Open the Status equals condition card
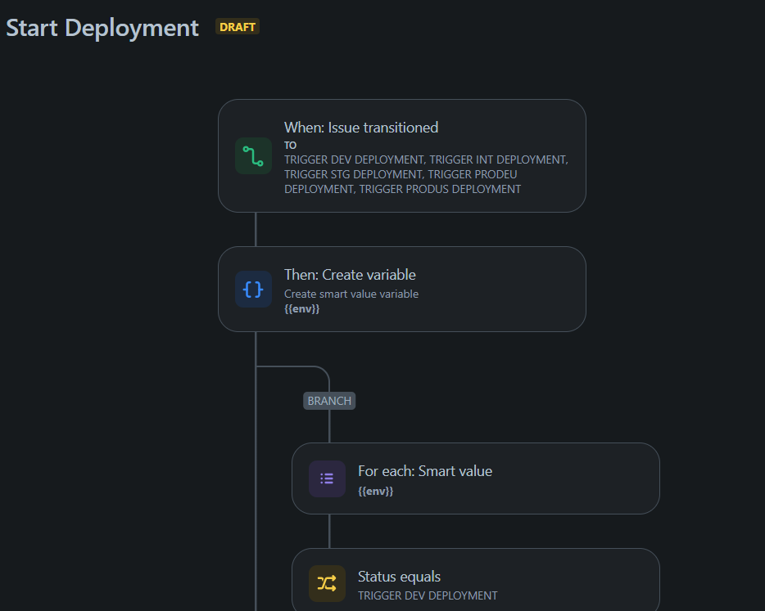This screenshot has width=765, height=611. point(475,581)
